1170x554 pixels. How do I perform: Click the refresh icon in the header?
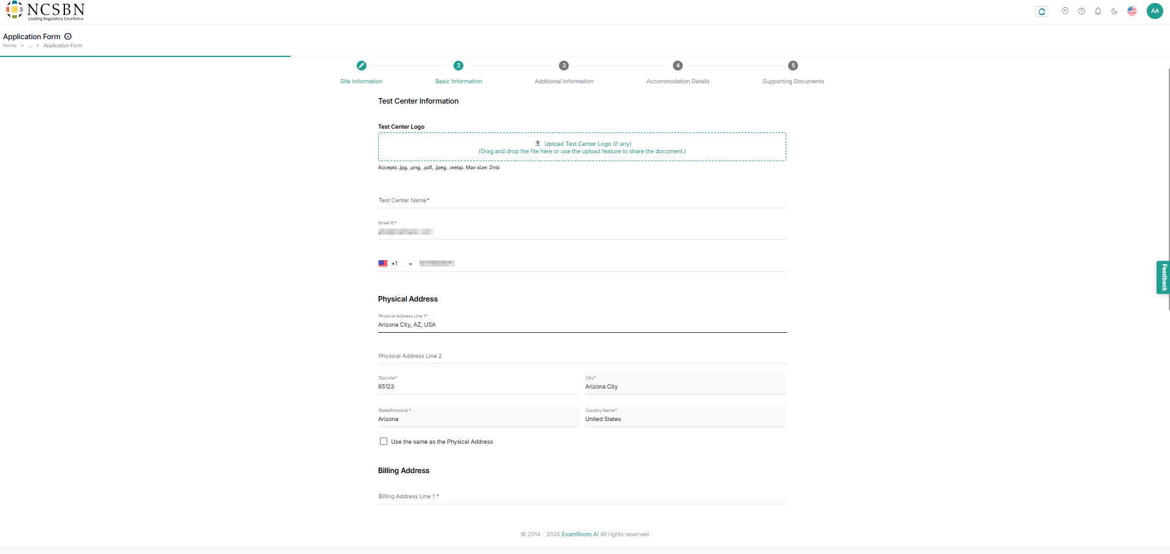click(x=1041, y=12)
